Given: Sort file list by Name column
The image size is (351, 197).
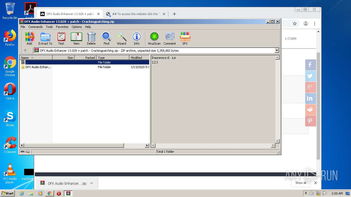Looking at the screenshot, I should [36, 57].
